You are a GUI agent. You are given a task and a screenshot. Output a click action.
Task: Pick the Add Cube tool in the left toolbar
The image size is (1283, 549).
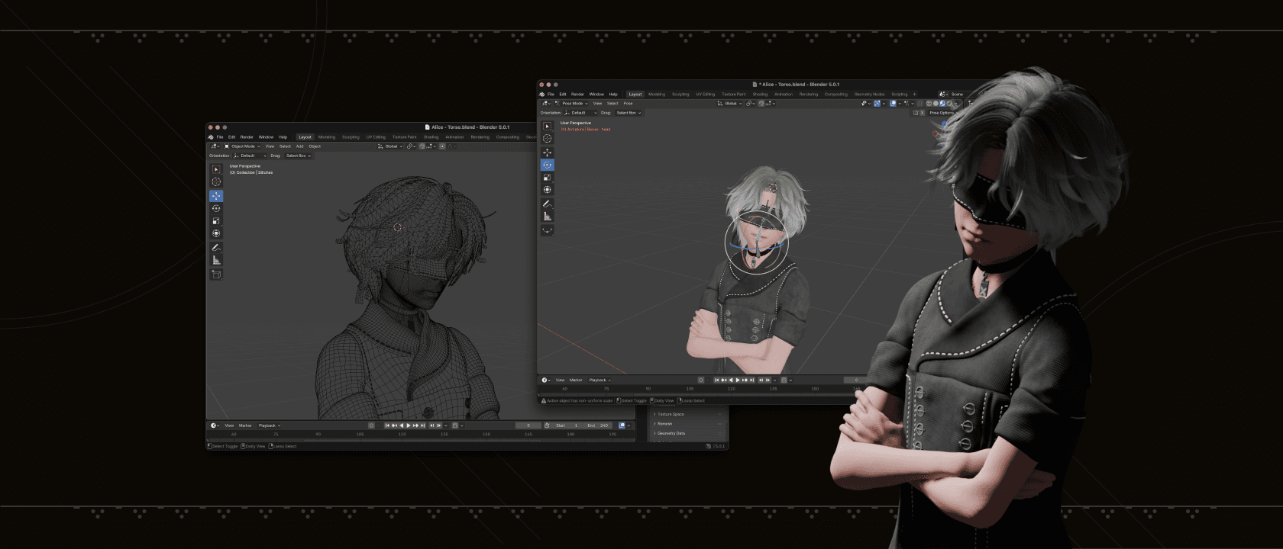[216, 274]
